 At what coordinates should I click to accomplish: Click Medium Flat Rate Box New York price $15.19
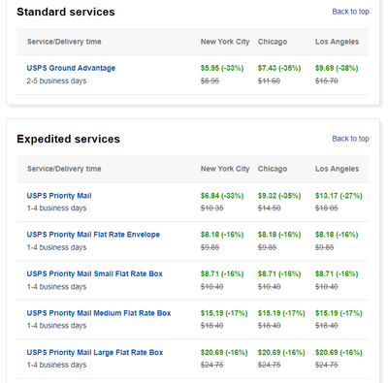click(224, 313)
